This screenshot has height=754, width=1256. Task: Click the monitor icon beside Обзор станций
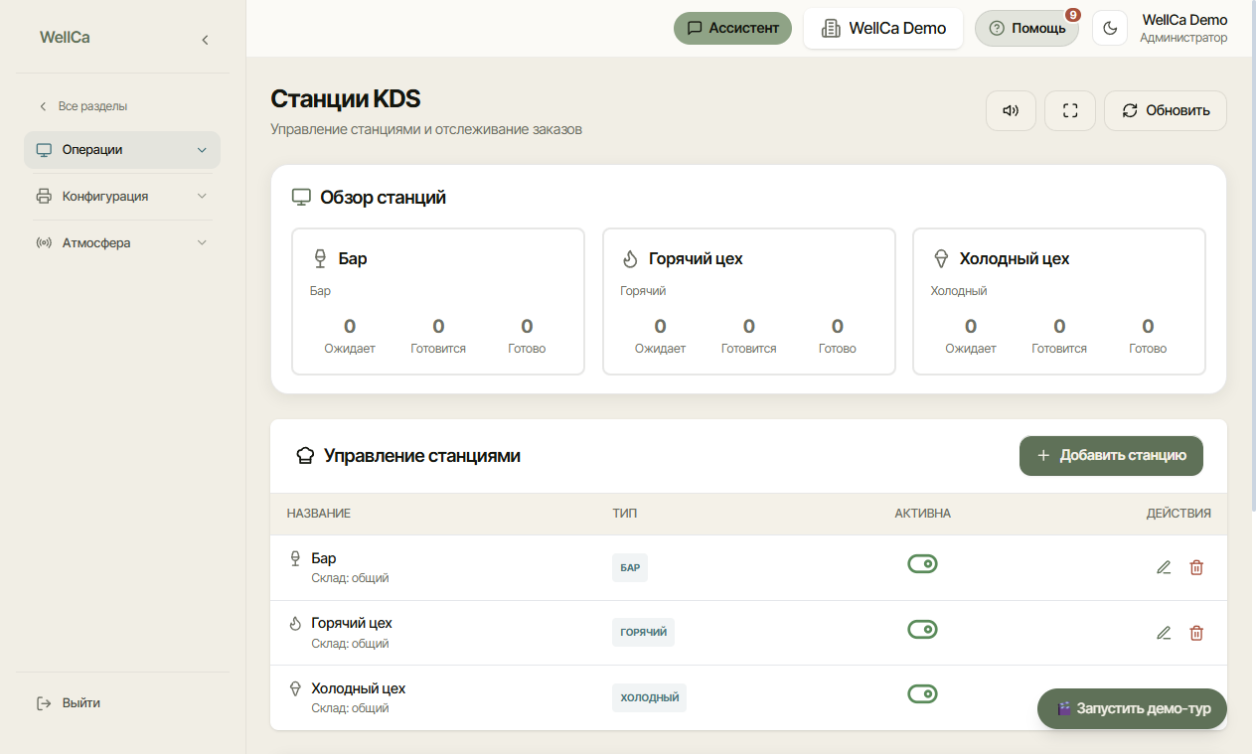[301, 197]
